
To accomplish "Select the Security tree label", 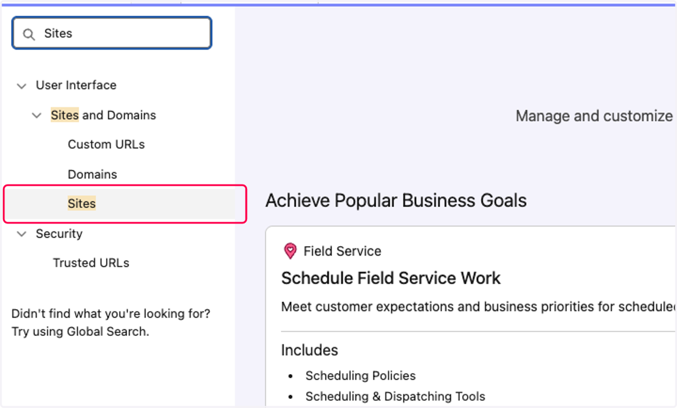I will click(59, 234).
